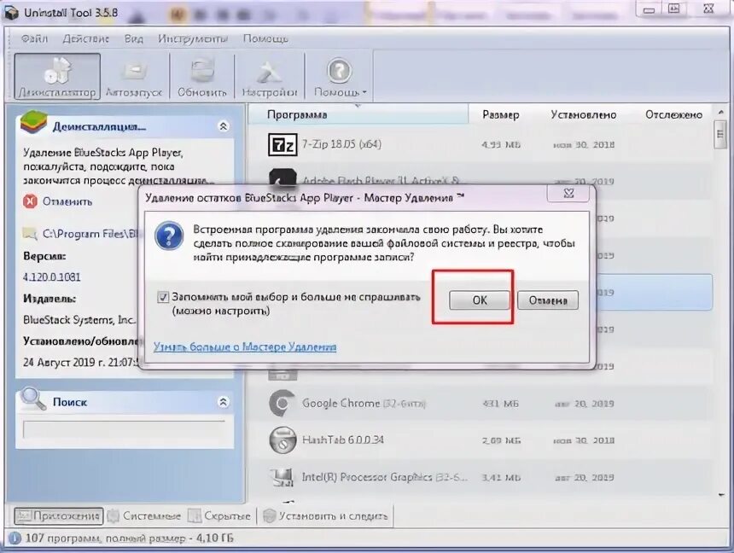Click the BlueStacks icon in side panel
Screen dimensions: 734x553
click(33, 123)
